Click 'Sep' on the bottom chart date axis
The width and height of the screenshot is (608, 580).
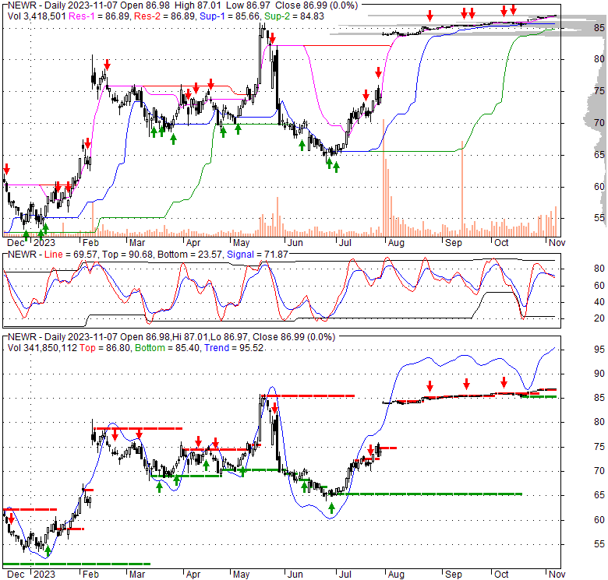(454, 575)
